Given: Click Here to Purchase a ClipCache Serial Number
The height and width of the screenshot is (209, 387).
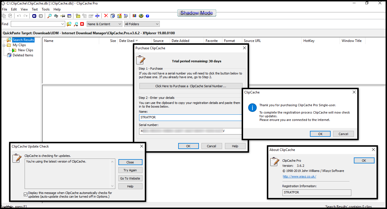Looking at the screenshot, I should pyautogui.click(x=191, y=86).
